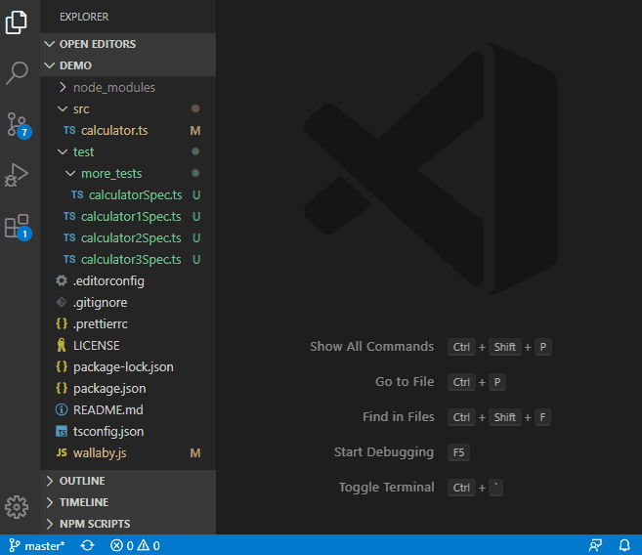Collapse the OPEN EDITORS section
Image resolution: width=642 pixels, height=555 pixels.
[x=97, y=44]
